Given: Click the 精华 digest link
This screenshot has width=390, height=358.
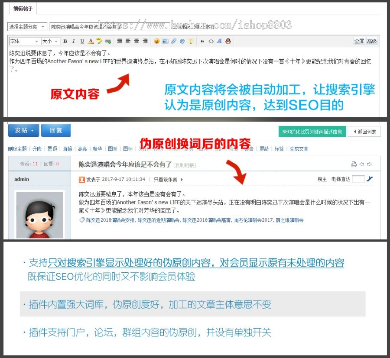Looking at the screenshot, I should tap(97, 149).
